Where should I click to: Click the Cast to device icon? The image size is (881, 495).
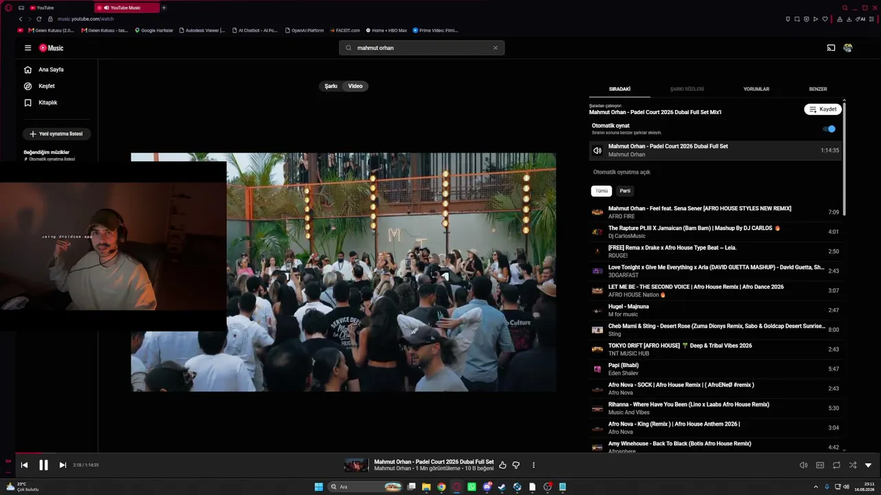coord(831,48)
